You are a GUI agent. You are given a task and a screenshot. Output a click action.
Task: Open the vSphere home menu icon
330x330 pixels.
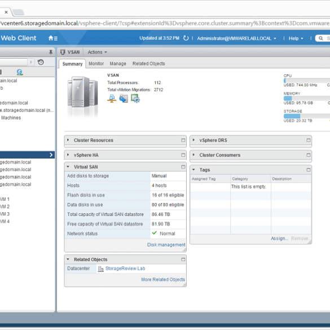(53, 38)
